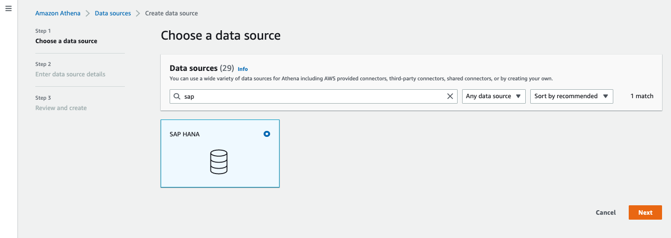
Task: Click the 1 match result count
Action: 642,96
